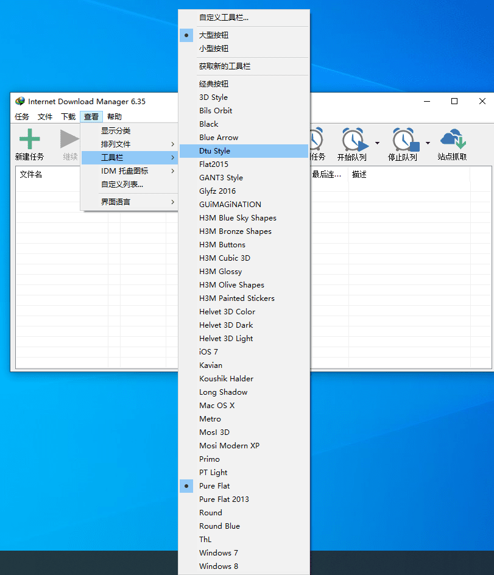Select H3M Olive Shapes theme
Image resolution: width=494 pixels, height=575 pixels.
coord(244,285)
